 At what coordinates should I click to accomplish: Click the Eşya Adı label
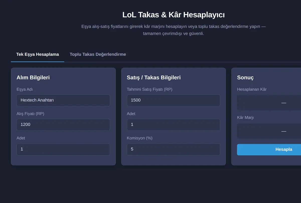click(25, 89)
